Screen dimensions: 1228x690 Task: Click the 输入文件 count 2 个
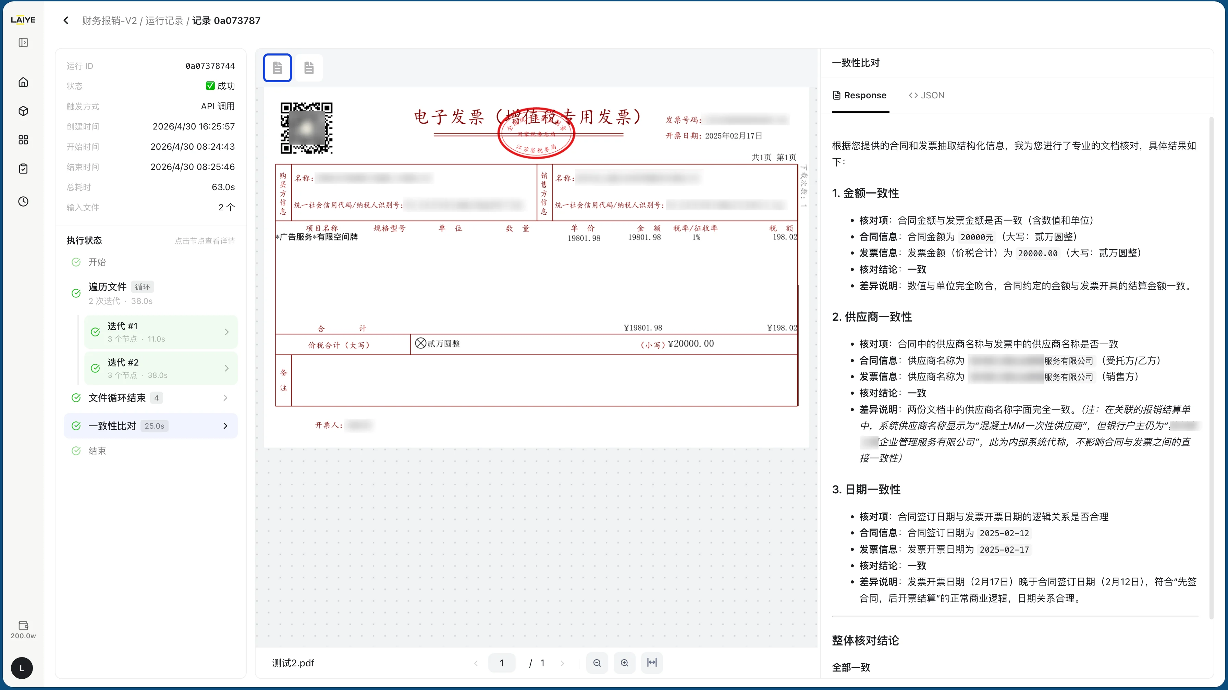coord(226,207)
